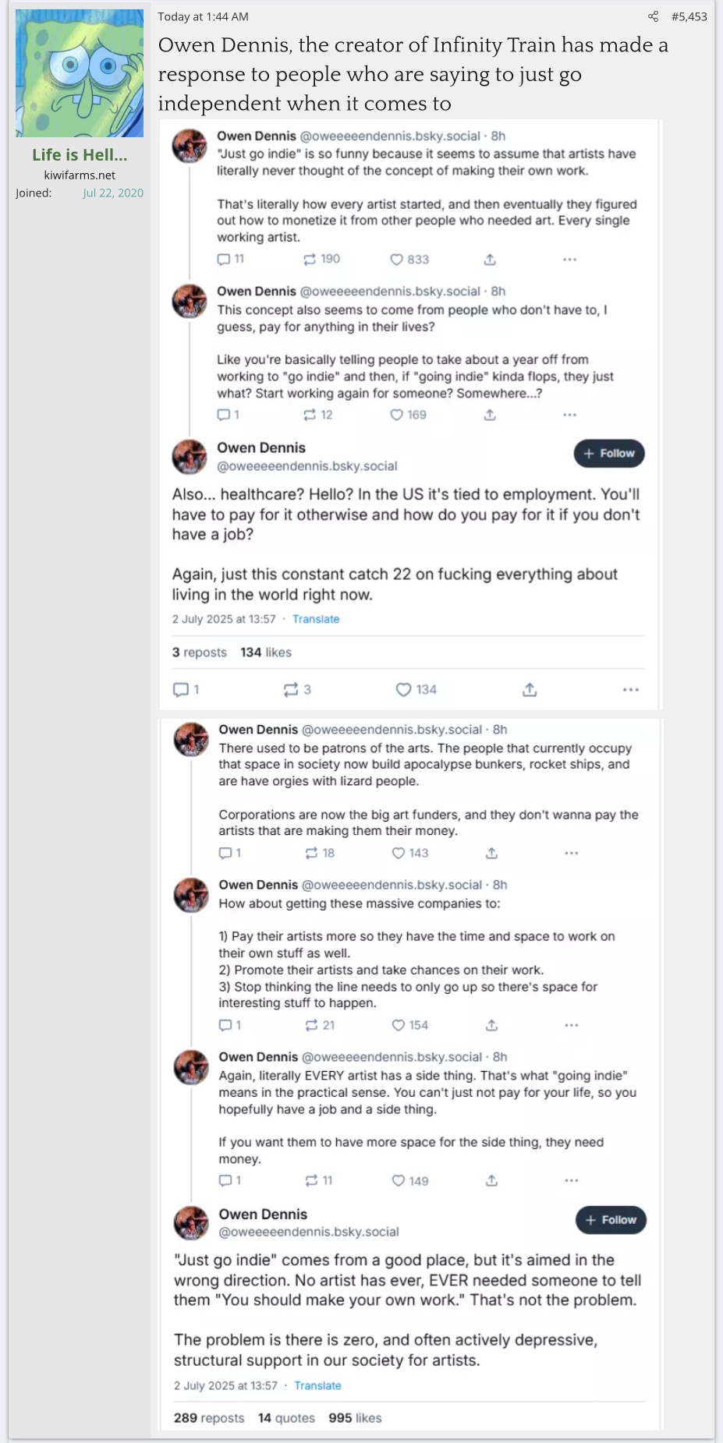The height and width of the screenshot is (1443, 723).
Task: Open the Life is Hell... user profile
Action: 80,155
